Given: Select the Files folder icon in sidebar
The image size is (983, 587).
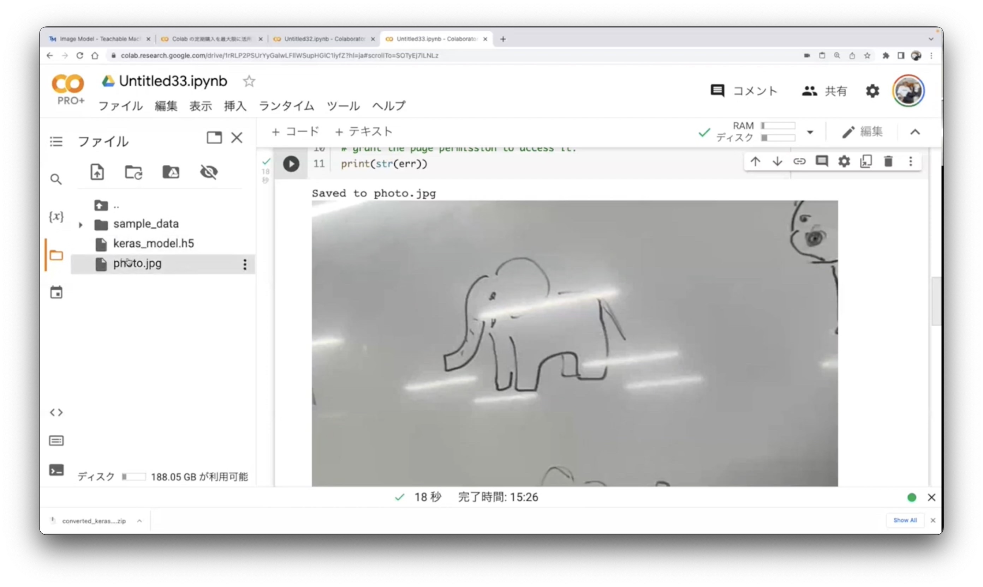Looking at the screenshot, I should 56,255.
